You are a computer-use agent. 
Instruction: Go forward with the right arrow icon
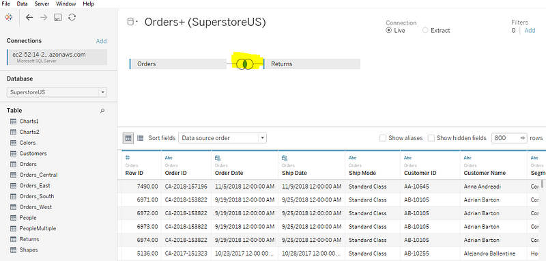click(x=44, y=18)
